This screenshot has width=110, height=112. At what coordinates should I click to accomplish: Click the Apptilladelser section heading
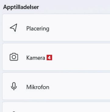[21, 7]
